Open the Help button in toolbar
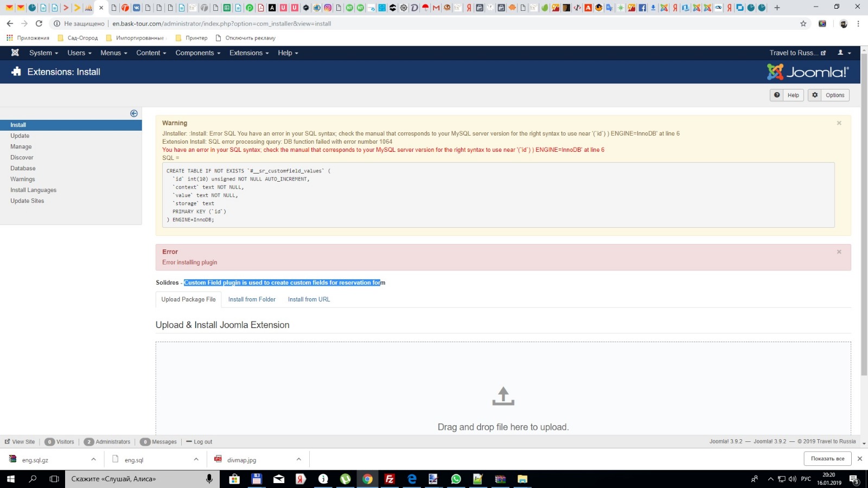 (787, 95)
